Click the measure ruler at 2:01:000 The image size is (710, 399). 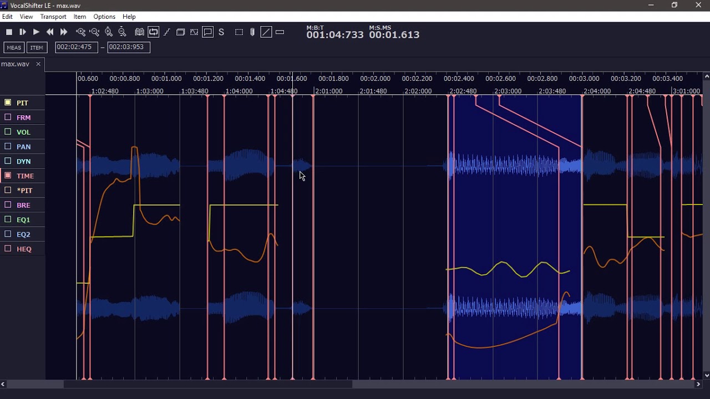point(328,91)
